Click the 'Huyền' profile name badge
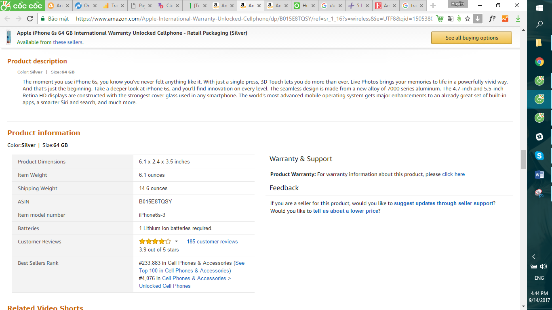Screen dimensions: 552x310 458,4
